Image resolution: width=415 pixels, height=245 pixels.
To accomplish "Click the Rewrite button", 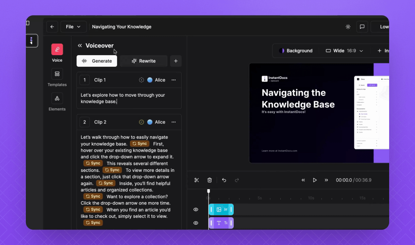I will pyautogui.click(x=144, y=61).
